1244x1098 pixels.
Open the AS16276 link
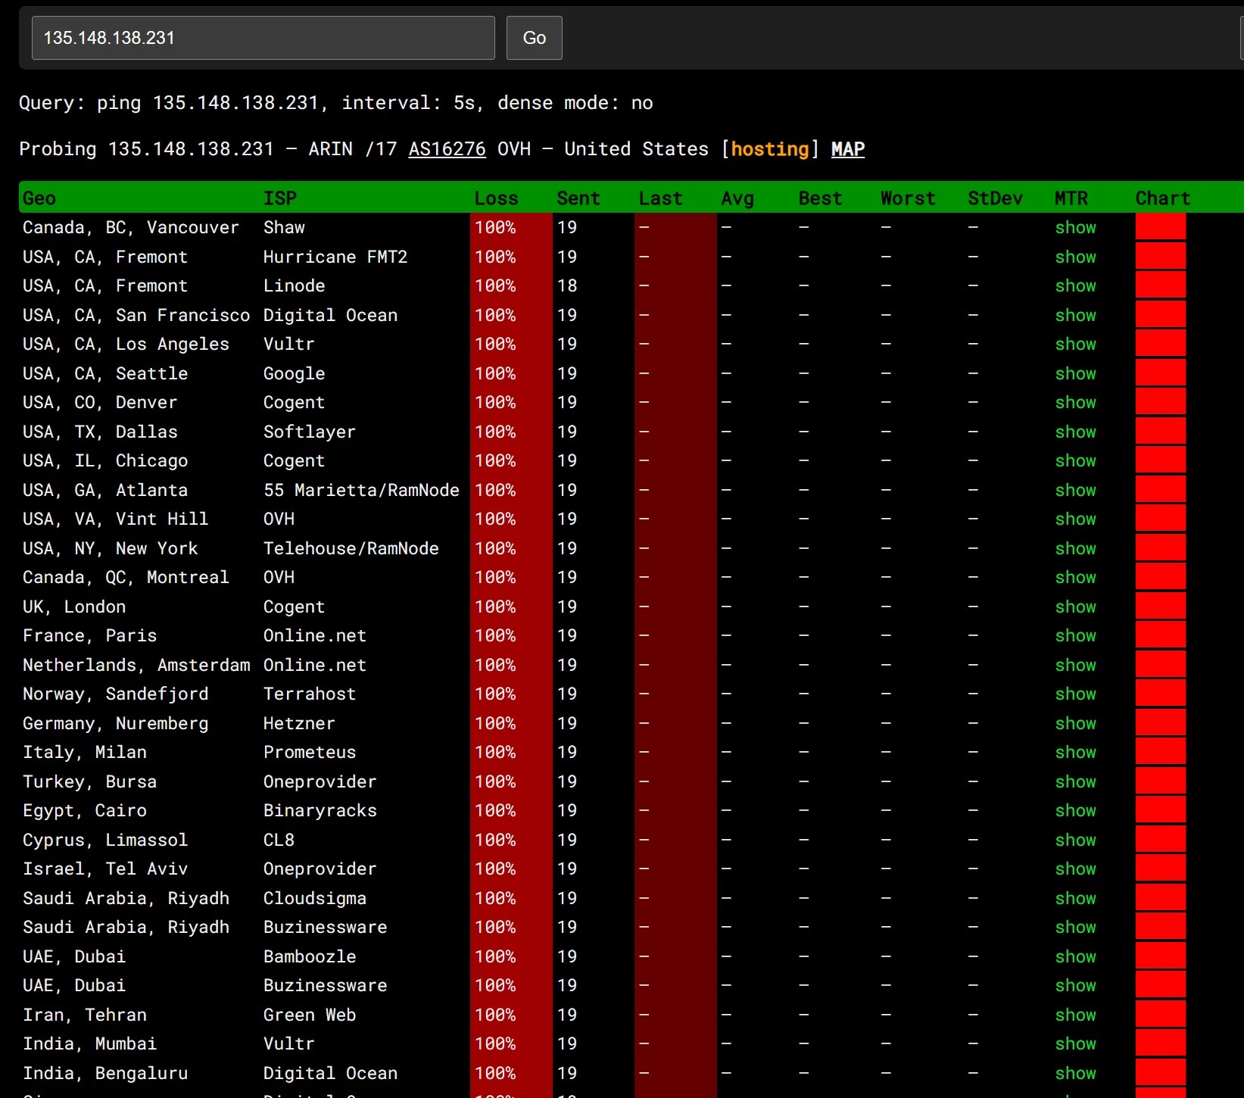pos(447,149)
